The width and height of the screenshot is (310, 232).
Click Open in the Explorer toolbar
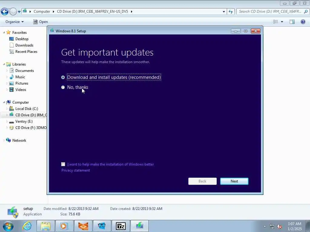tap(41, 22)
